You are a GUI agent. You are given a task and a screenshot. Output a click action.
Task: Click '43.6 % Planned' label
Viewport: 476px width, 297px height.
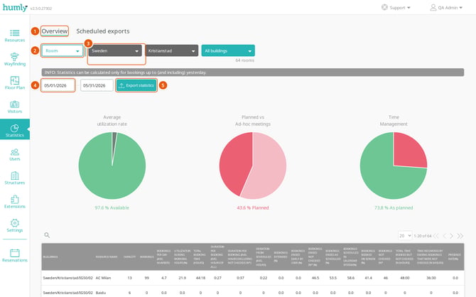point(253,207)
